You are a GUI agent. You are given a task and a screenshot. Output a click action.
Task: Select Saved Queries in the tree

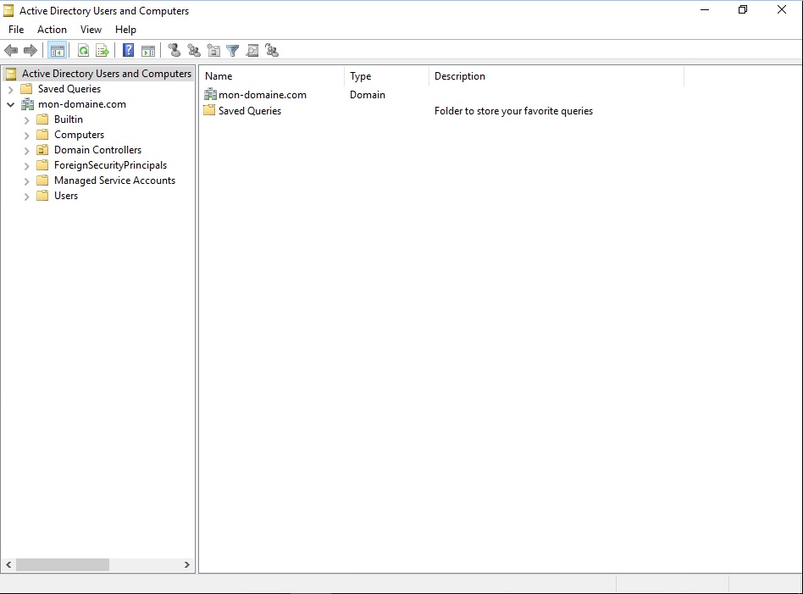tap(69, 89)
